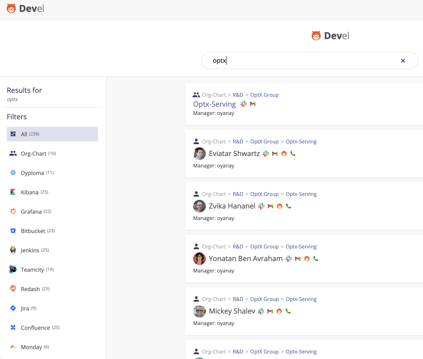The height and width of the screenshot is (359, 423).
Task: Open Slack for the Optx-Serving group
Action: [x=244, y=104]
